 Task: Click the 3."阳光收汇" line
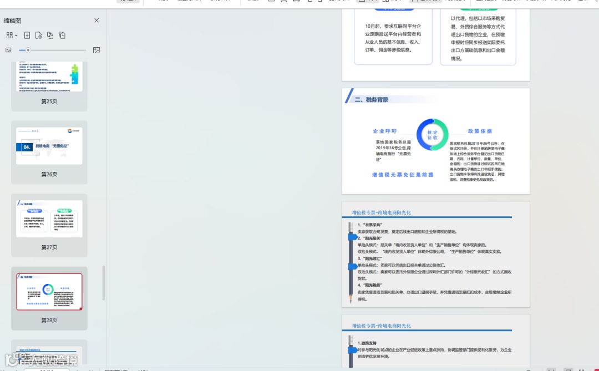370,258
